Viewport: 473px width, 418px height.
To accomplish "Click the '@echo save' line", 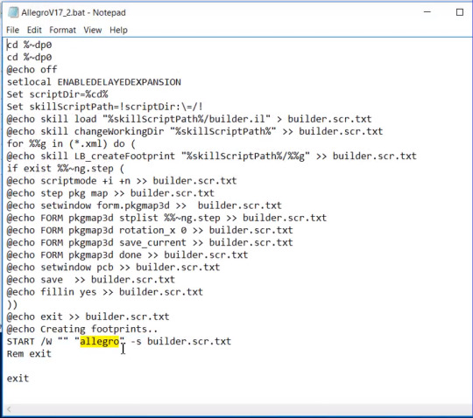I will (x=91, y=280).
